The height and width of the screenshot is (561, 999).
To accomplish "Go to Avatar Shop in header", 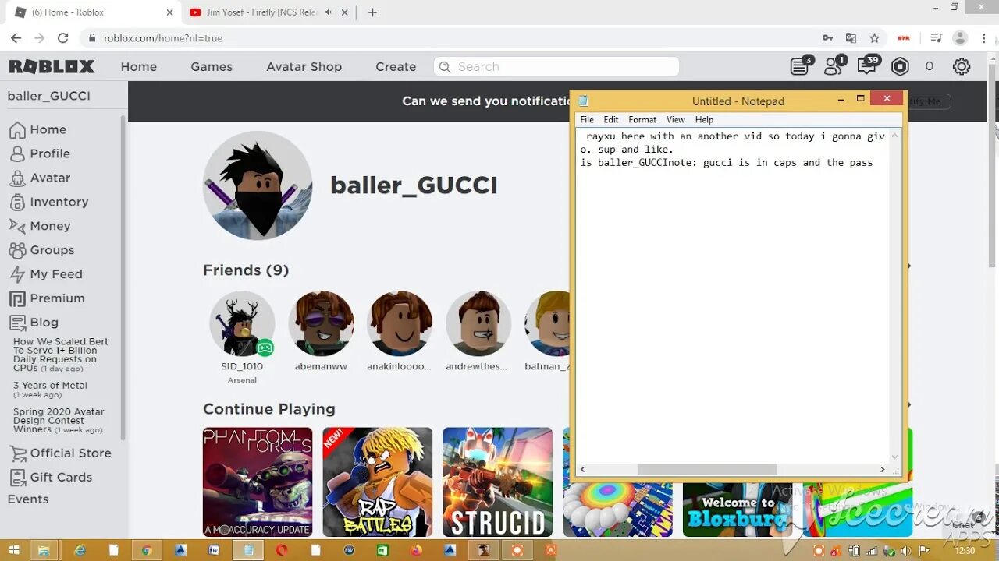I will click(304, 67).
